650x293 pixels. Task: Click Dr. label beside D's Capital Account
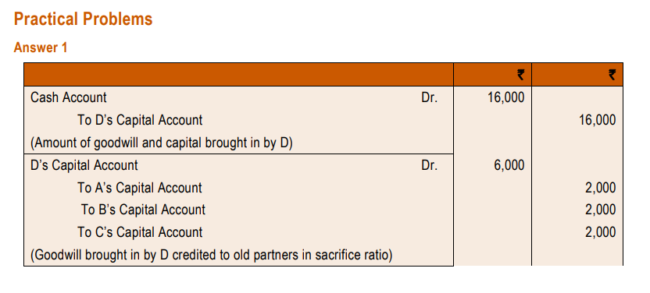429,165
